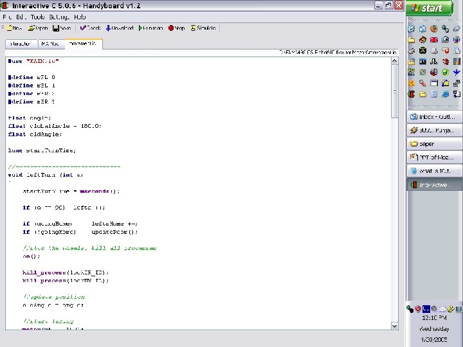Viewport: 463px width, 347px height.
Task: Click the black robot-face quick launch icon
Action: tap(422, 51)
